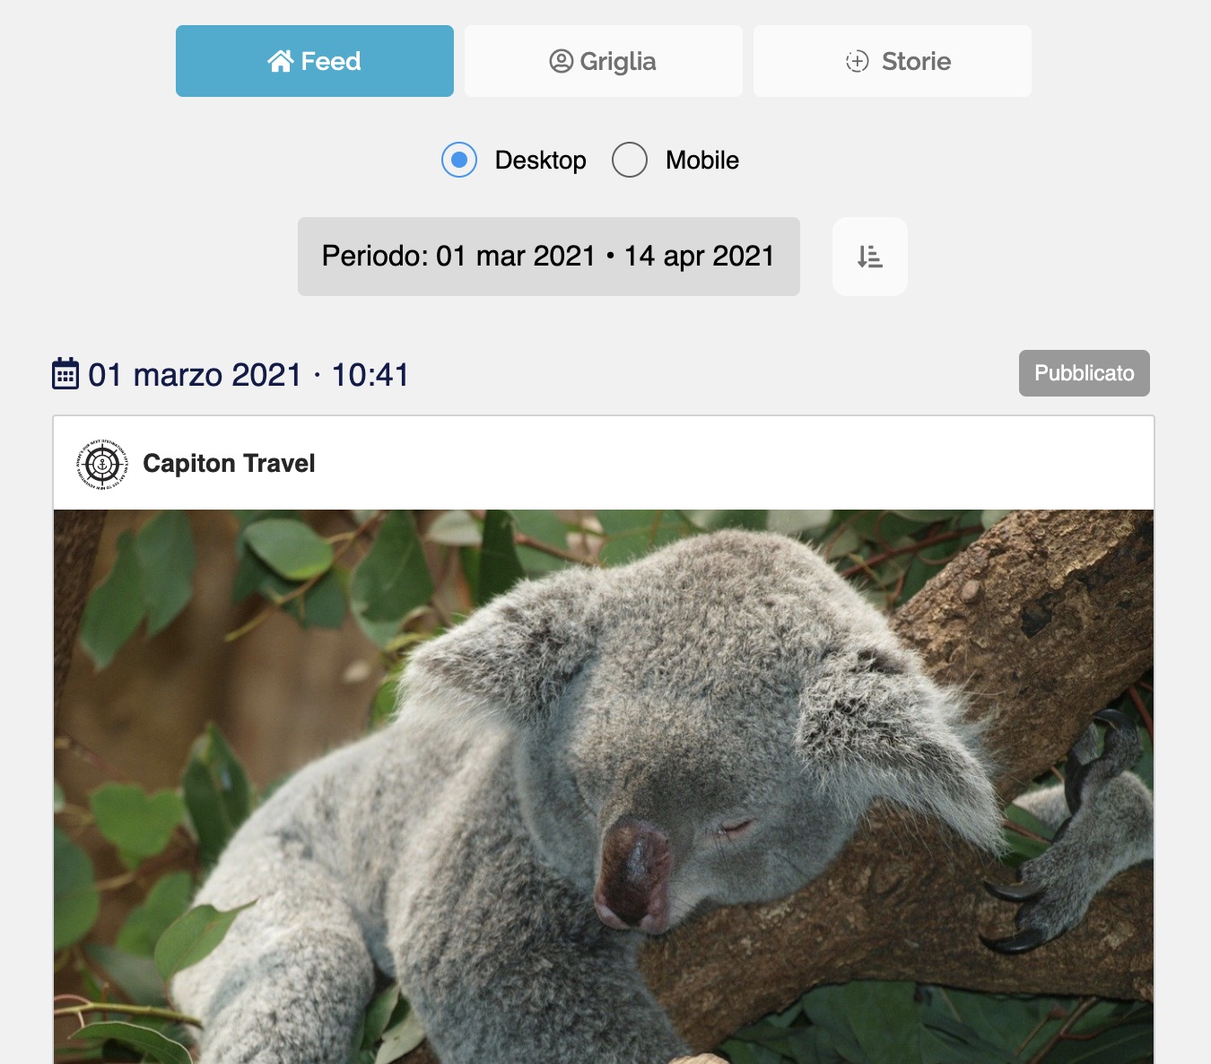
Task: Switch to the Feed tab
Action: (x=315, y=61)
